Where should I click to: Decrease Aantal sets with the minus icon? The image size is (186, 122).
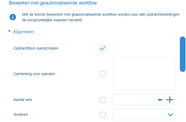tap(160, 100)
